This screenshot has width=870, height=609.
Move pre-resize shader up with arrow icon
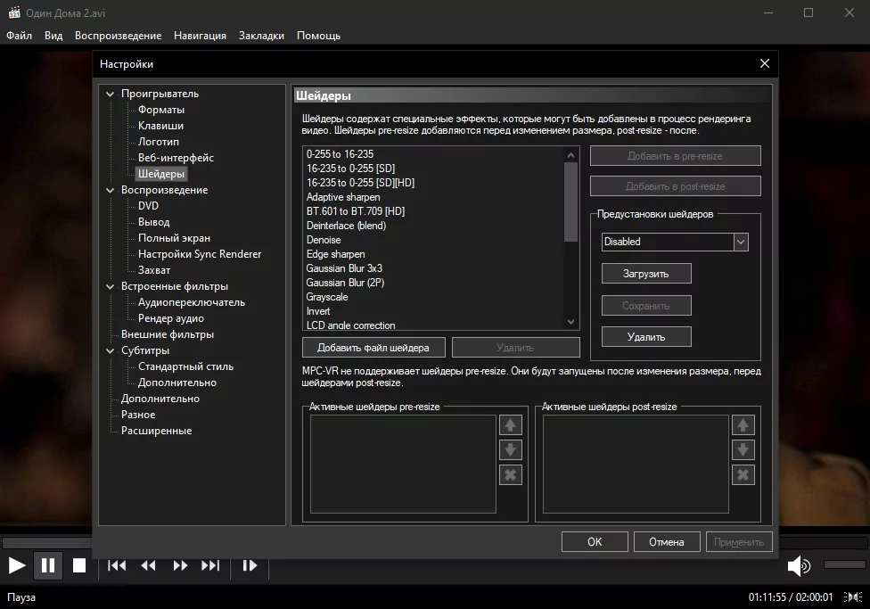[x=510, y=424]
